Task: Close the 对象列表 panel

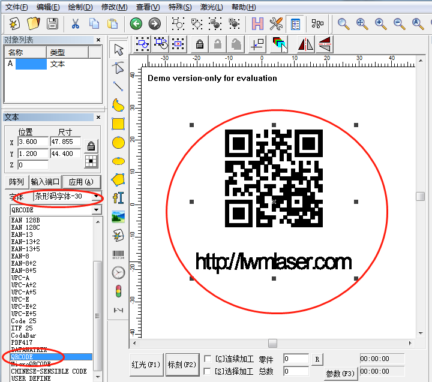Action: pyautogui.click(x=98, y=40)
